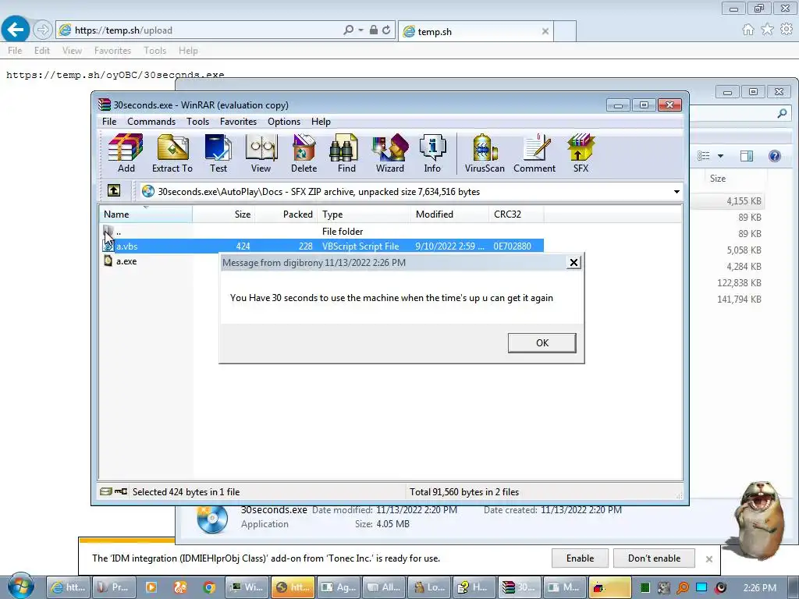This screenshot has width=799, height=599.
Task: Open WinRAR File menu
Action: click(x=109, y=122)
